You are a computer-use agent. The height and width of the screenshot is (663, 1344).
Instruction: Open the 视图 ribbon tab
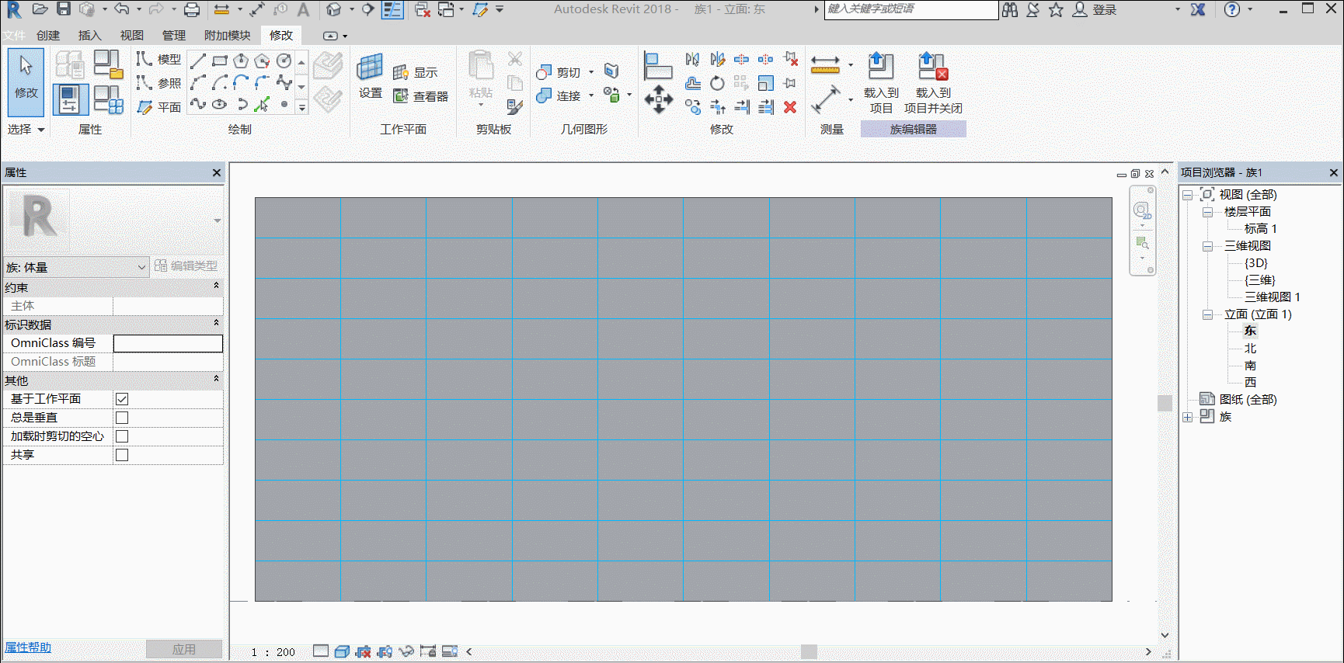(132, 35)
